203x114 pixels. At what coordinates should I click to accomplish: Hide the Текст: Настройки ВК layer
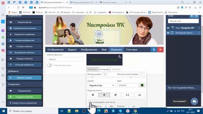168,28
